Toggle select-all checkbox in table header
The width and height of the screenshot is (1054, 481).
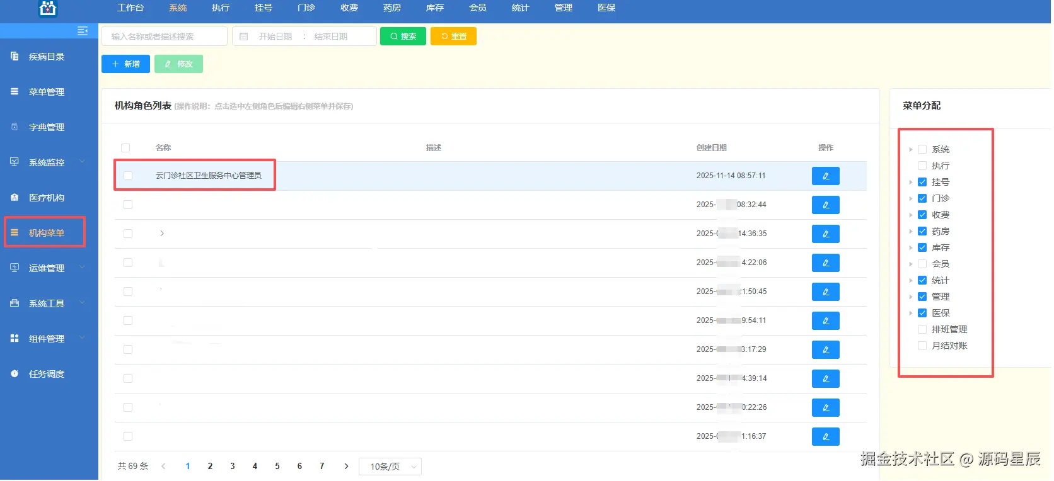125,148
